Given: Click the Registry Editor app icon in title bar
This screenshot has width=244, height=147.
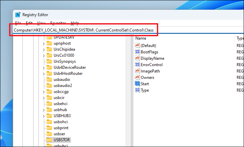Looking at the screenshot, I should click(18, 15).
